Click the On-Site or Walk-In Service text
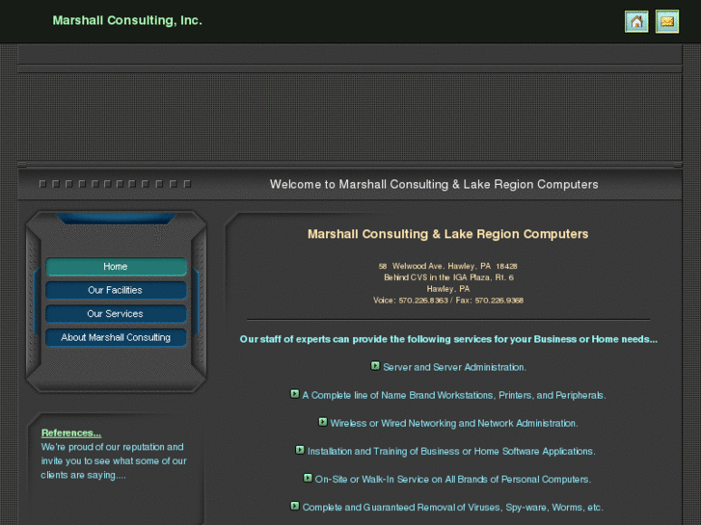701x525 pixels. [x=453, y=480]
